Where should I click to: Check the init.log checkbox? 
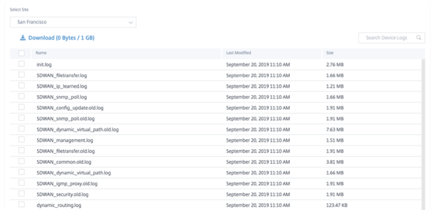pyautogui.click(x=21, y=64)
